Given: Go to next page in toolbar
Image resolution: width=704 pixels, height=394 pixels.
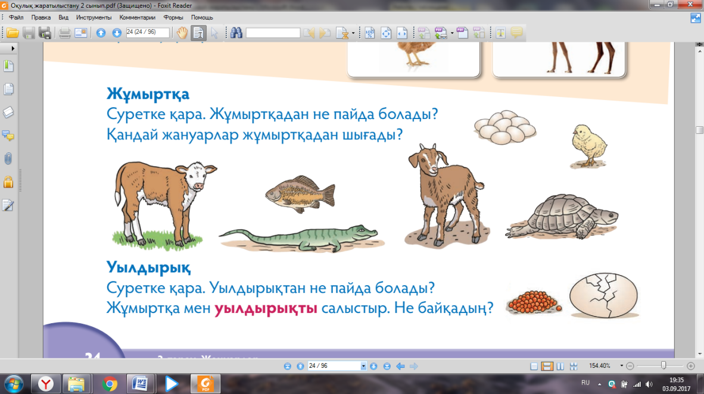Looking at the screenshot, I should 117,33.
